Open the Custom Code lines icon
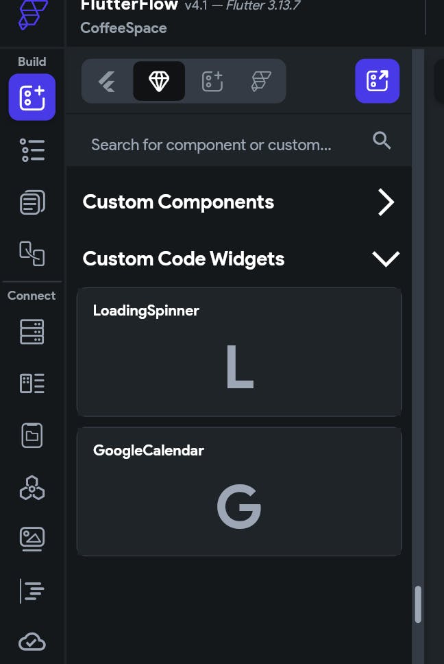 [32, 591]
